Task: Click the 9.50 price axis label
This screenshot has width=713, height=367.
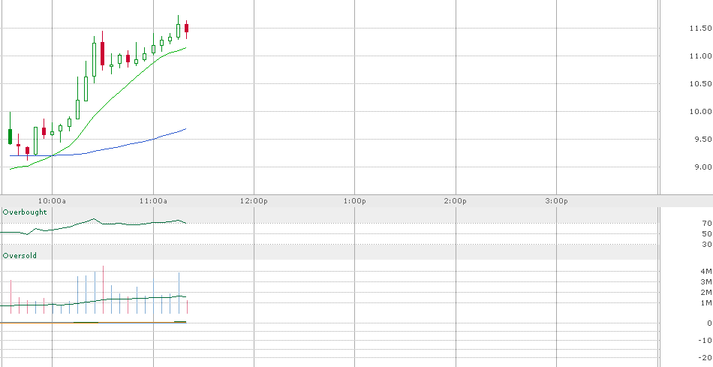Action: (702, 139)
